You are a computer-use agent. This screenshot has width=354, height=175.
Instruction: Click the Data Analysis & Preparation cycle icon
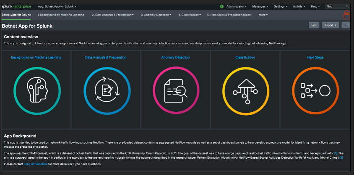(x=107, y=91)
